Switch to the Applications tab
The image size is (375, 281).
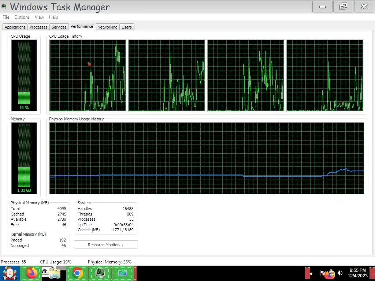[15, 27]
